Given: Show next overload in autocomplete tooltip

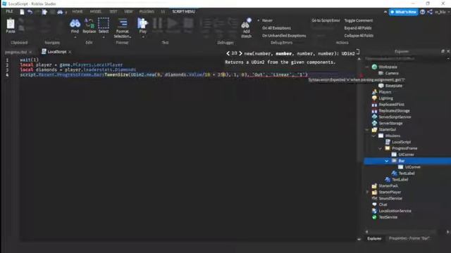Looking at the screenshot, I should pos(240,53).
